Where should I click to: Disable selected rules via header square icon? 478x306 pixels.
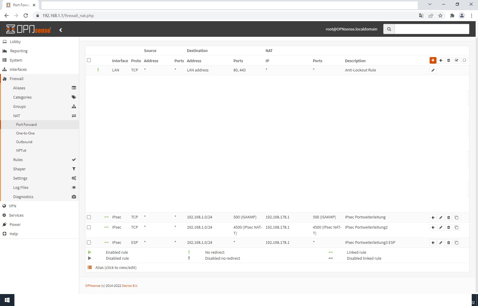[464, 60]
